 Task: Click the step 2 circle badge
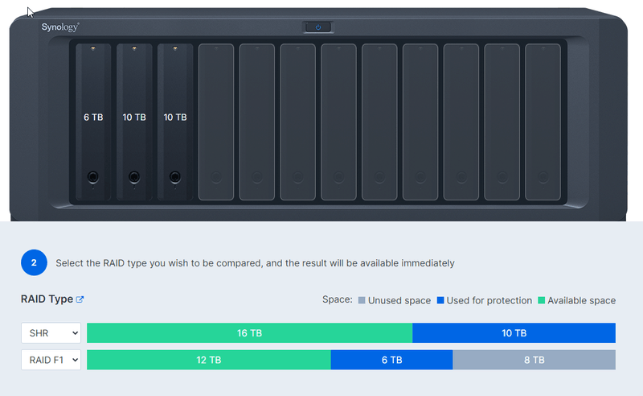34,262
